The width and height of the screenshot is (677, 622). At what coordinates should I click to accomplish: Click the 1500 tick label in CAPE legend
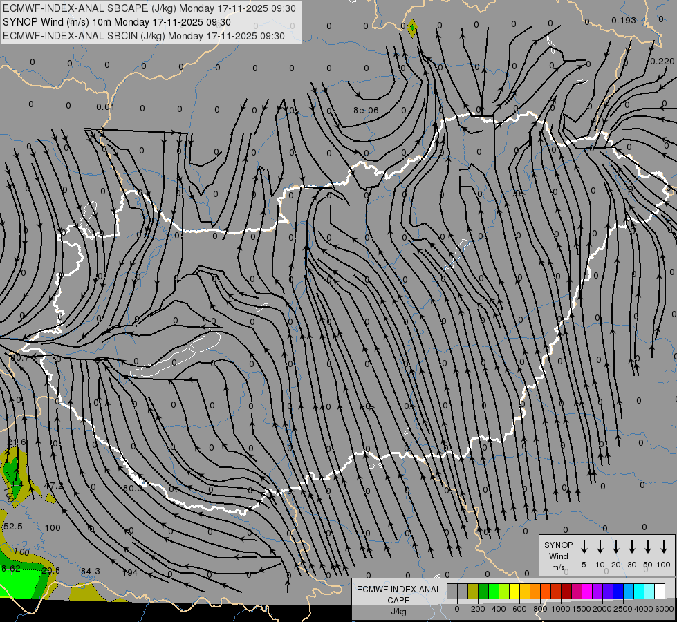582,609
